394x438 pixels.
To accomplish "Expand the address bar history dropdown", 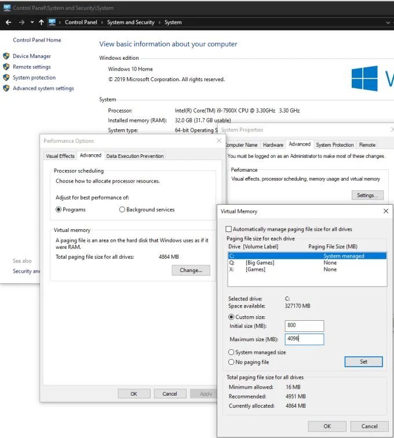I will (388, 23).
